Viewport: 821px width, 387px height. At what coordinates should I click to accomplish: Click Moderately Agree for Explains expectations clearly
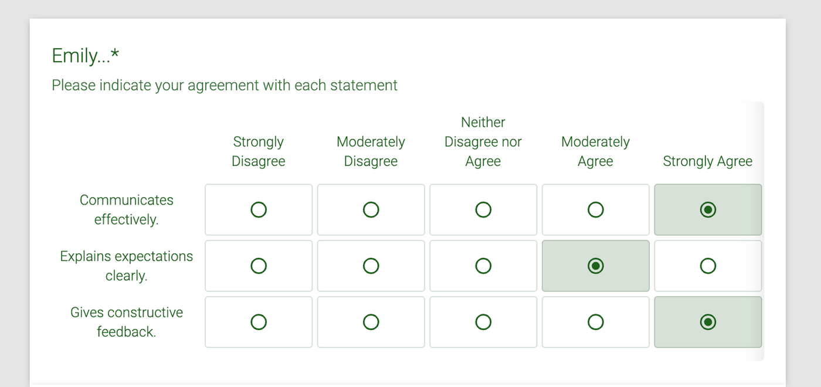[x=595, y=266]
